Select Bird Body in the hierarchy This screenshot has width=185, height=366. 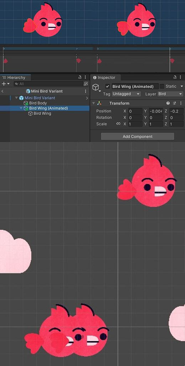tap(38, 103)
